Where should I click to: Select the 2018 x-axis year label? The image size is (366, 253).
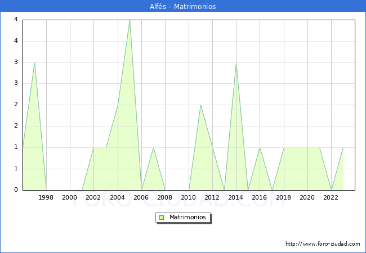(284, 197)
